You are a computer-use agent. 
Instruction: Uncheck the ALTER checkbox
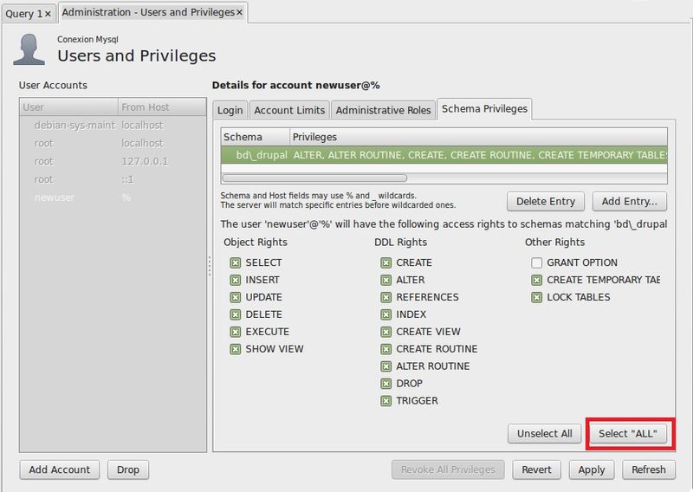click(385, 280)
